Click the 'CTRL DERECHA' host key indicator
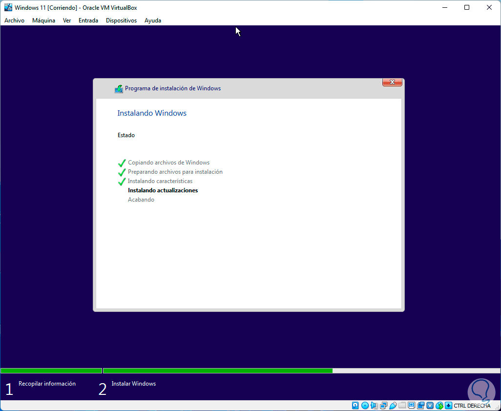 pos(472,406)
